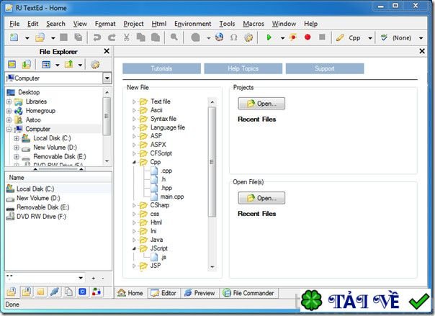Screen dimensions: 435x316
Task: Click the Paste clipboard icon
Action: pyautogui.click(x=156, y=37)
